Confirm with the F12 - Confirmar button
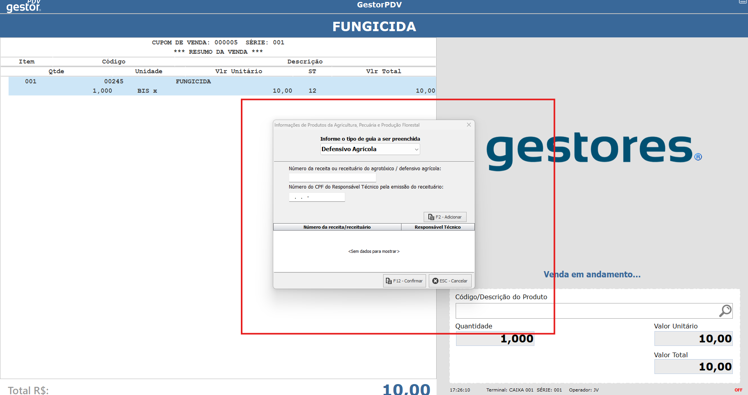748x395 pixels. pos(404,281)
